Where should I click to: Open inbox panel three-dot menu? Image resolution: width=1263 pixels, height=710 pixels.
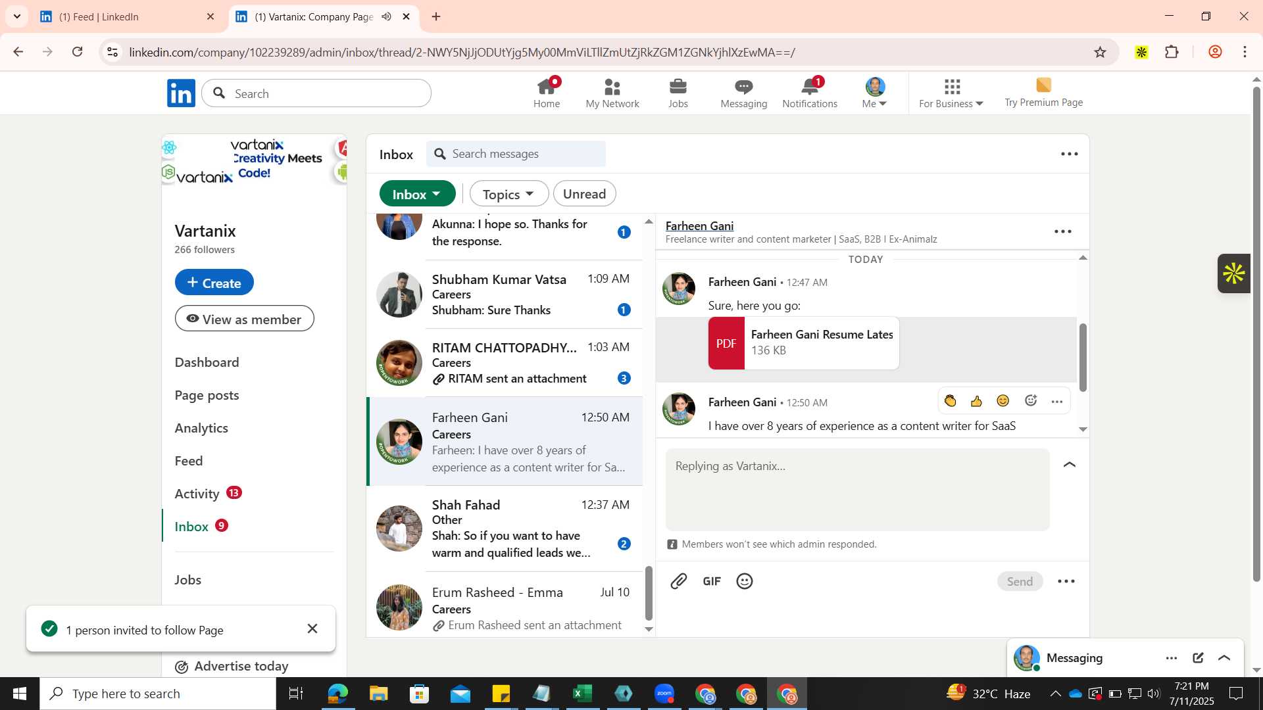[x=1070, y=154]
